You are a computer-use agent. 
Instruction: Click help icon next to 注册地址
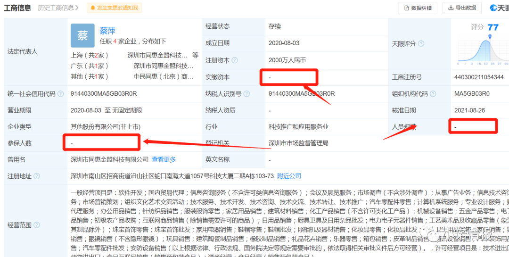pos(37,176)
